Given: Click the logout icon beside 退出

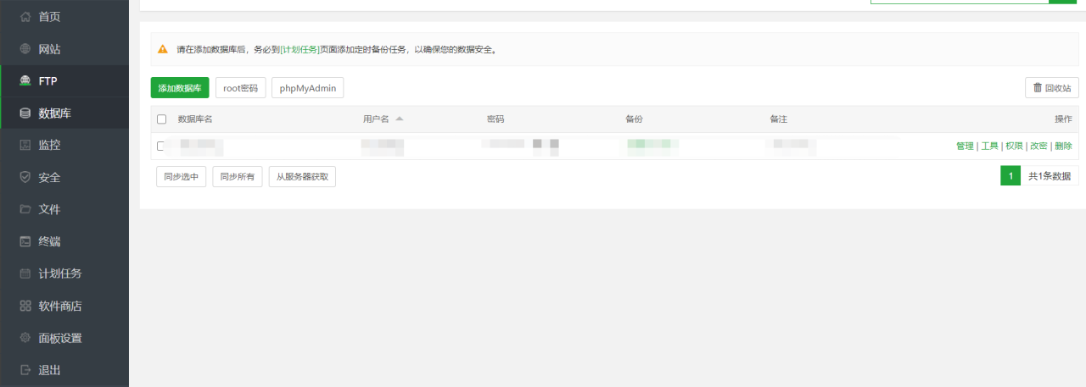Looking at the screenshot, I should (x=25, y=370).
